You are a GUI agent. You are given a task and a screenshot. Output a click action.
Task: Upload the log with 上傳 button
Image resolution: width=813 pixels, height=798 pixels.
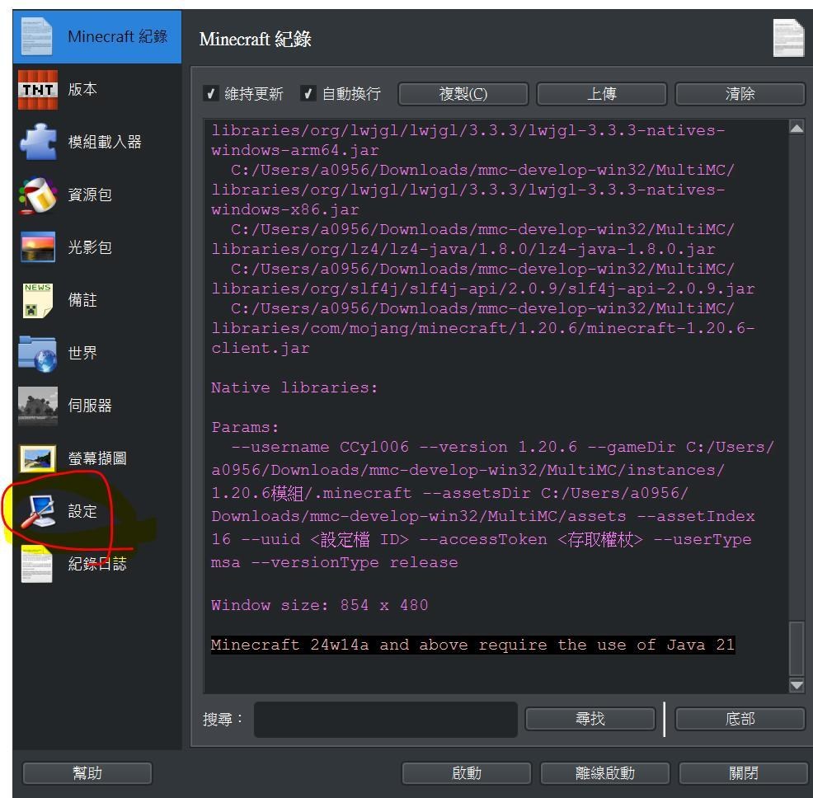601,94
